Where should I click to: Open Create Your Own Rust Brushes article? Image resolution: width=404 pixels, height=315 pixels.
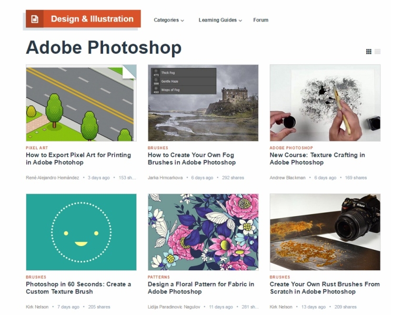coord(325,288)
